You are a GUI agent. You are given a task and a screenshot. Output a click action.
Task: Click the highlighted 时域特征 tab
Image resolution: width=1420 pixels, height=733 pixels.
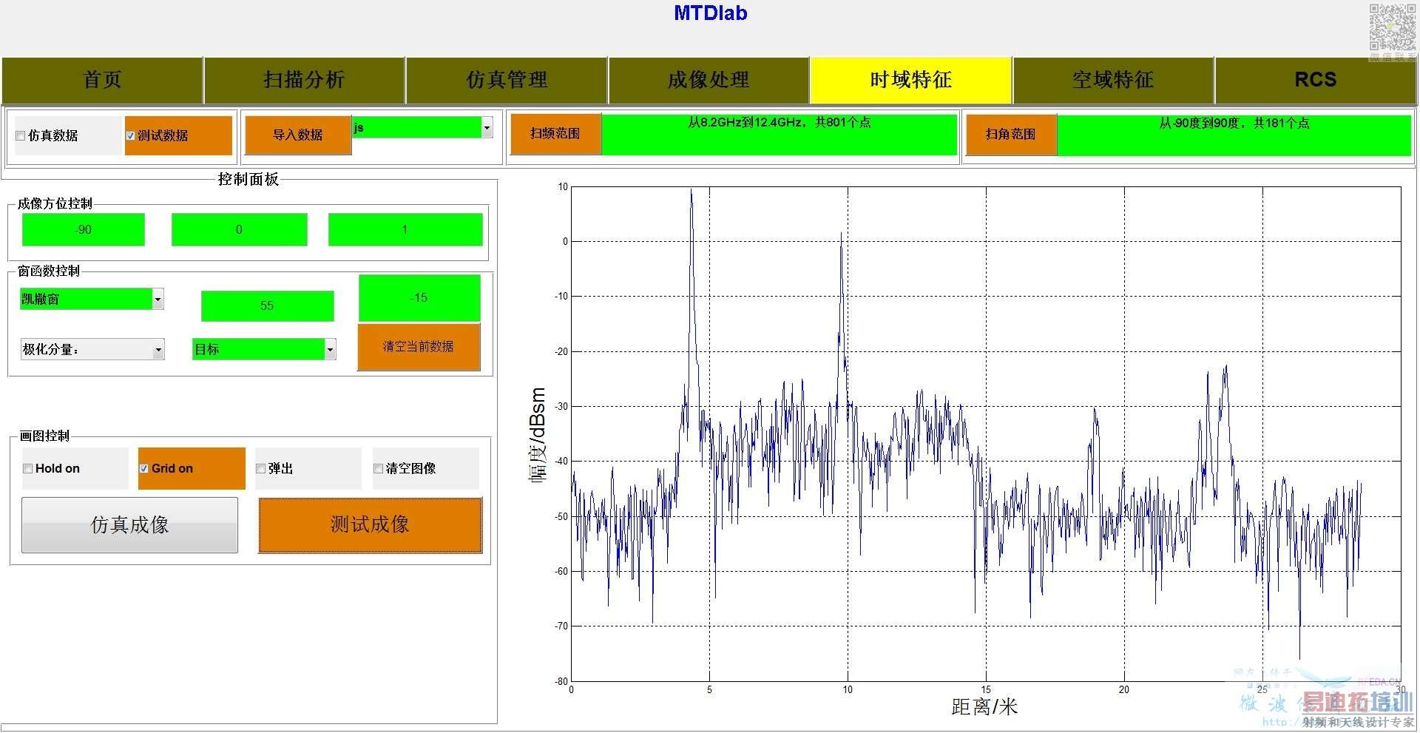click(910, 80)
